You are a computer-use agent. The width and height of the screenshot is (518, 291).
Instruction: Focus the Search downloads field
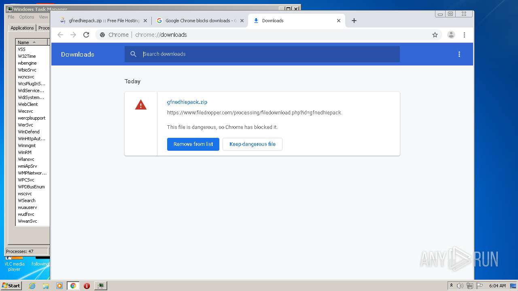262,54
